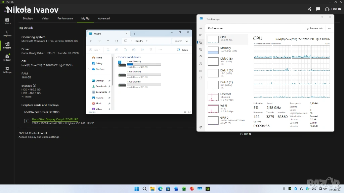Image resolution: width=344 pixels, height=193 pixels.
Task: Click the '+1 more' storage link
Action: click(27, 97)
